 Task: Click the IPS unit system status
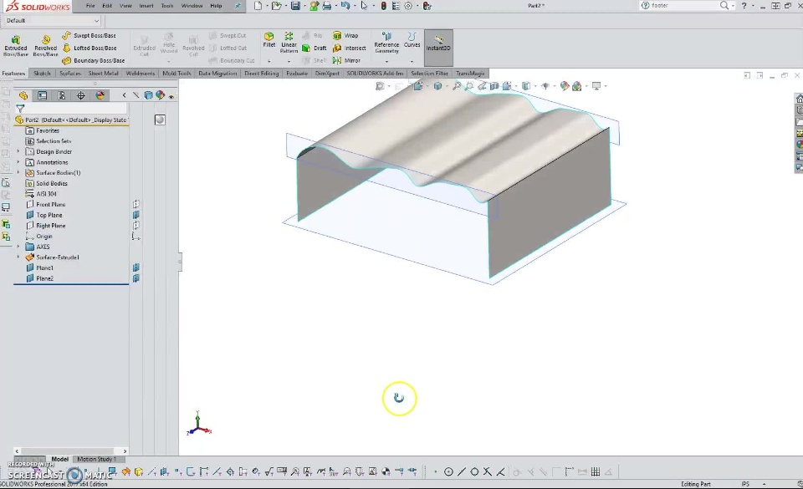(745, 484)
